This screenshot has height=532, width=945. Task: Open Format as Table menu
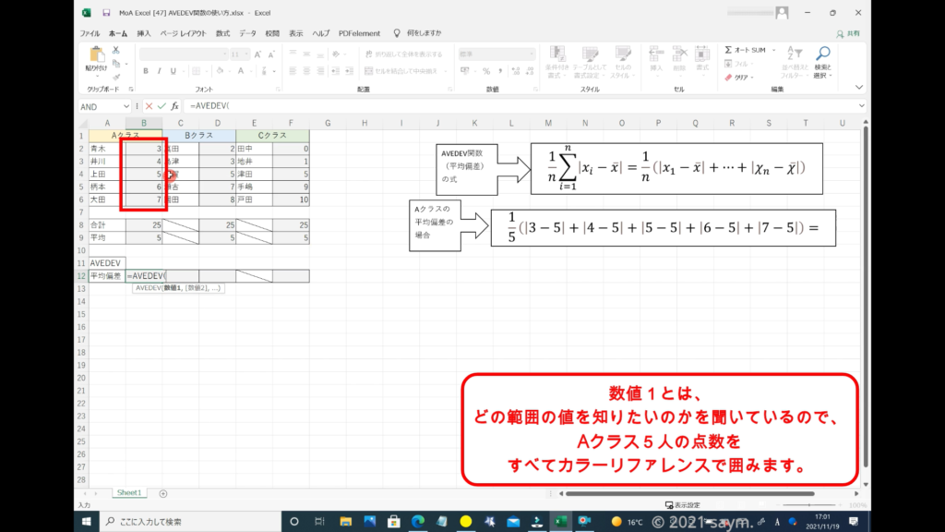click(x=590, y=62)
